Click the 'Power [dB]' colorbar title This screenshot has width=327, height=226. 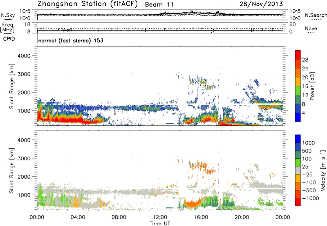(312, 86)
